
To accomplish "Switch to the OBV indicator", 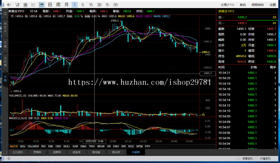I will (58, 147).
